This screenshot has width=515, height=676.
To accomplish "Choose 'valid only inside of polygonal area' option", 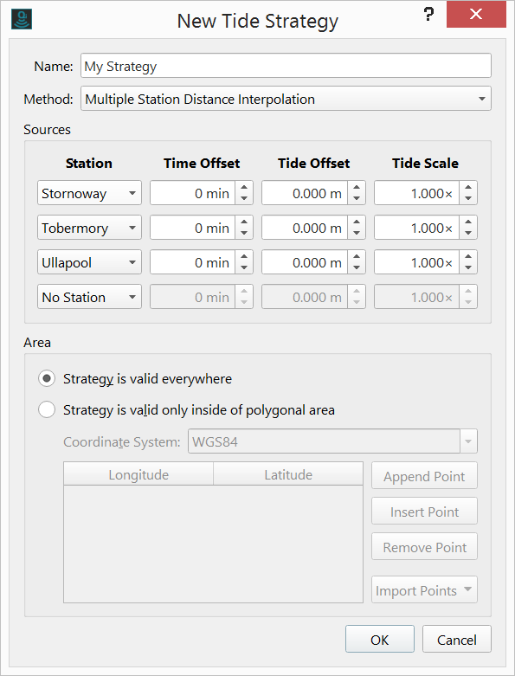I will 47,409.
